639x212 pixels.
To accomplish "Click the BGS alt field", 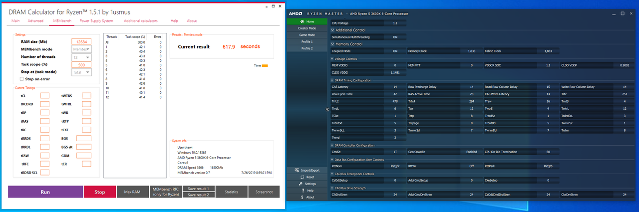I will (x=84, y=147).
